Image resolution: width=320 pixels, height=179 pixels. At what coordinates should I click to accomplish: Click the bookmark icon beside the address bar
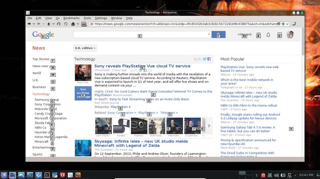click(84, 24)
